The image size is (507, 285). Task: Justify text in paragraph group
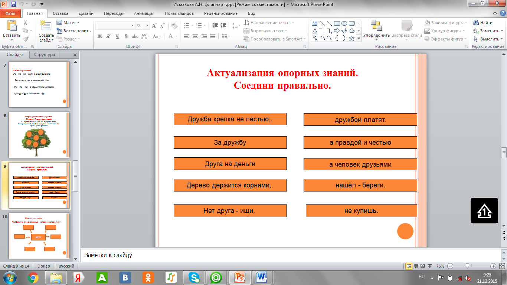click(x=213, y=36)
